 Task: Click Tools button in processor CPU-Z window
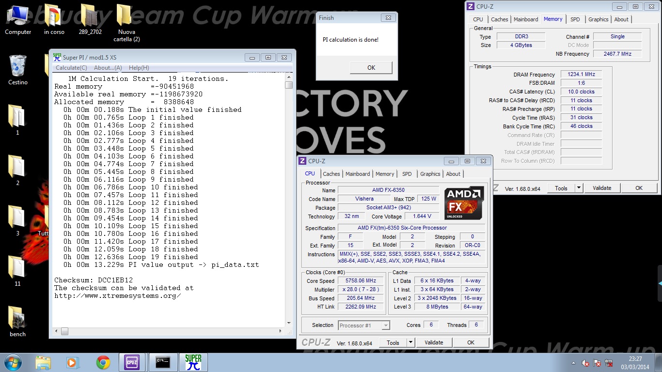click(x=393, y=342)
